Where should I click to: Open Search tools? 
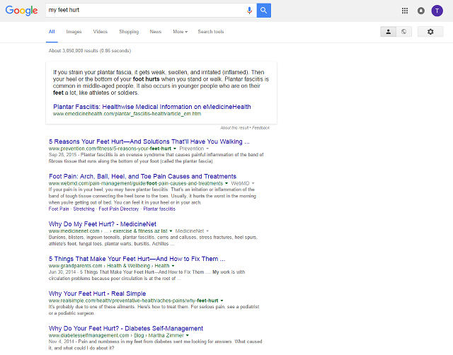211,32
